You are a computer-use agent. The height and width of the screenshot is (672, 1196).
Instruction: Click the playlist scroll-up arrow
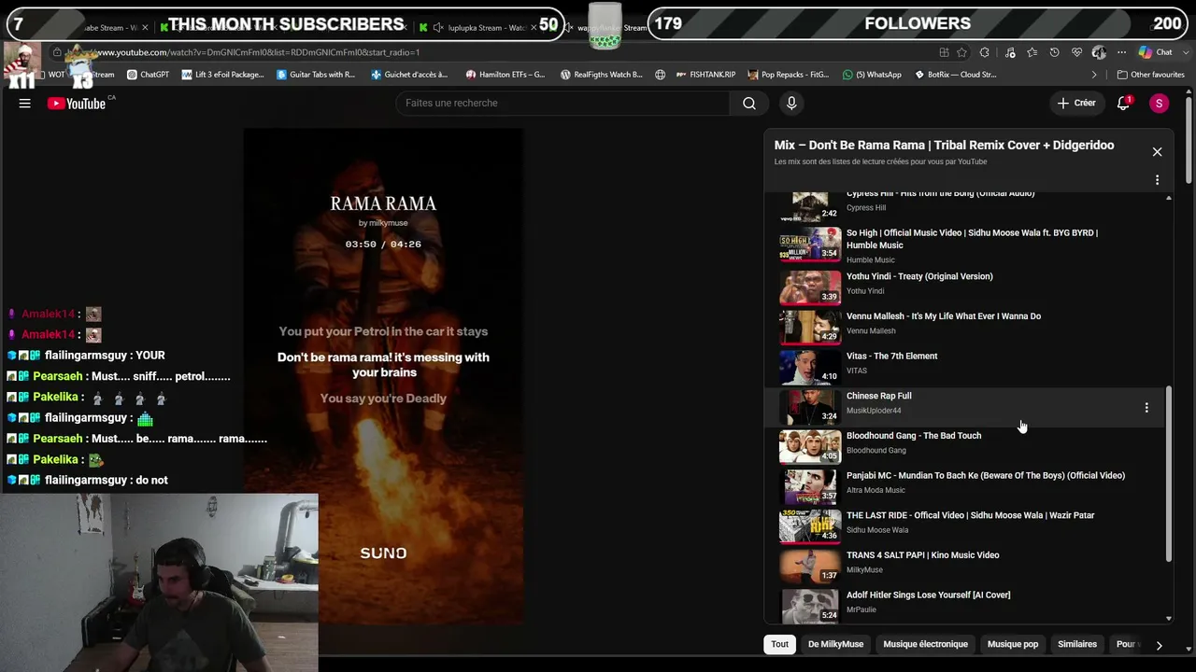click(x=1168, y=198)
